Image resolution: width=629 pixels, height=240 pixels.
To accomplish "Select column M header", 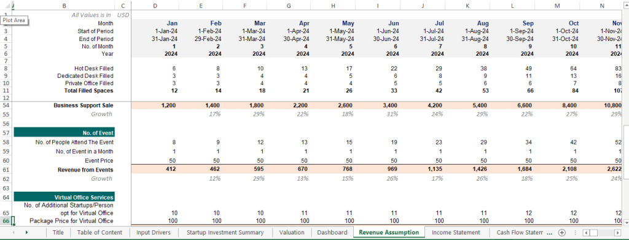I will click(557, 6).
